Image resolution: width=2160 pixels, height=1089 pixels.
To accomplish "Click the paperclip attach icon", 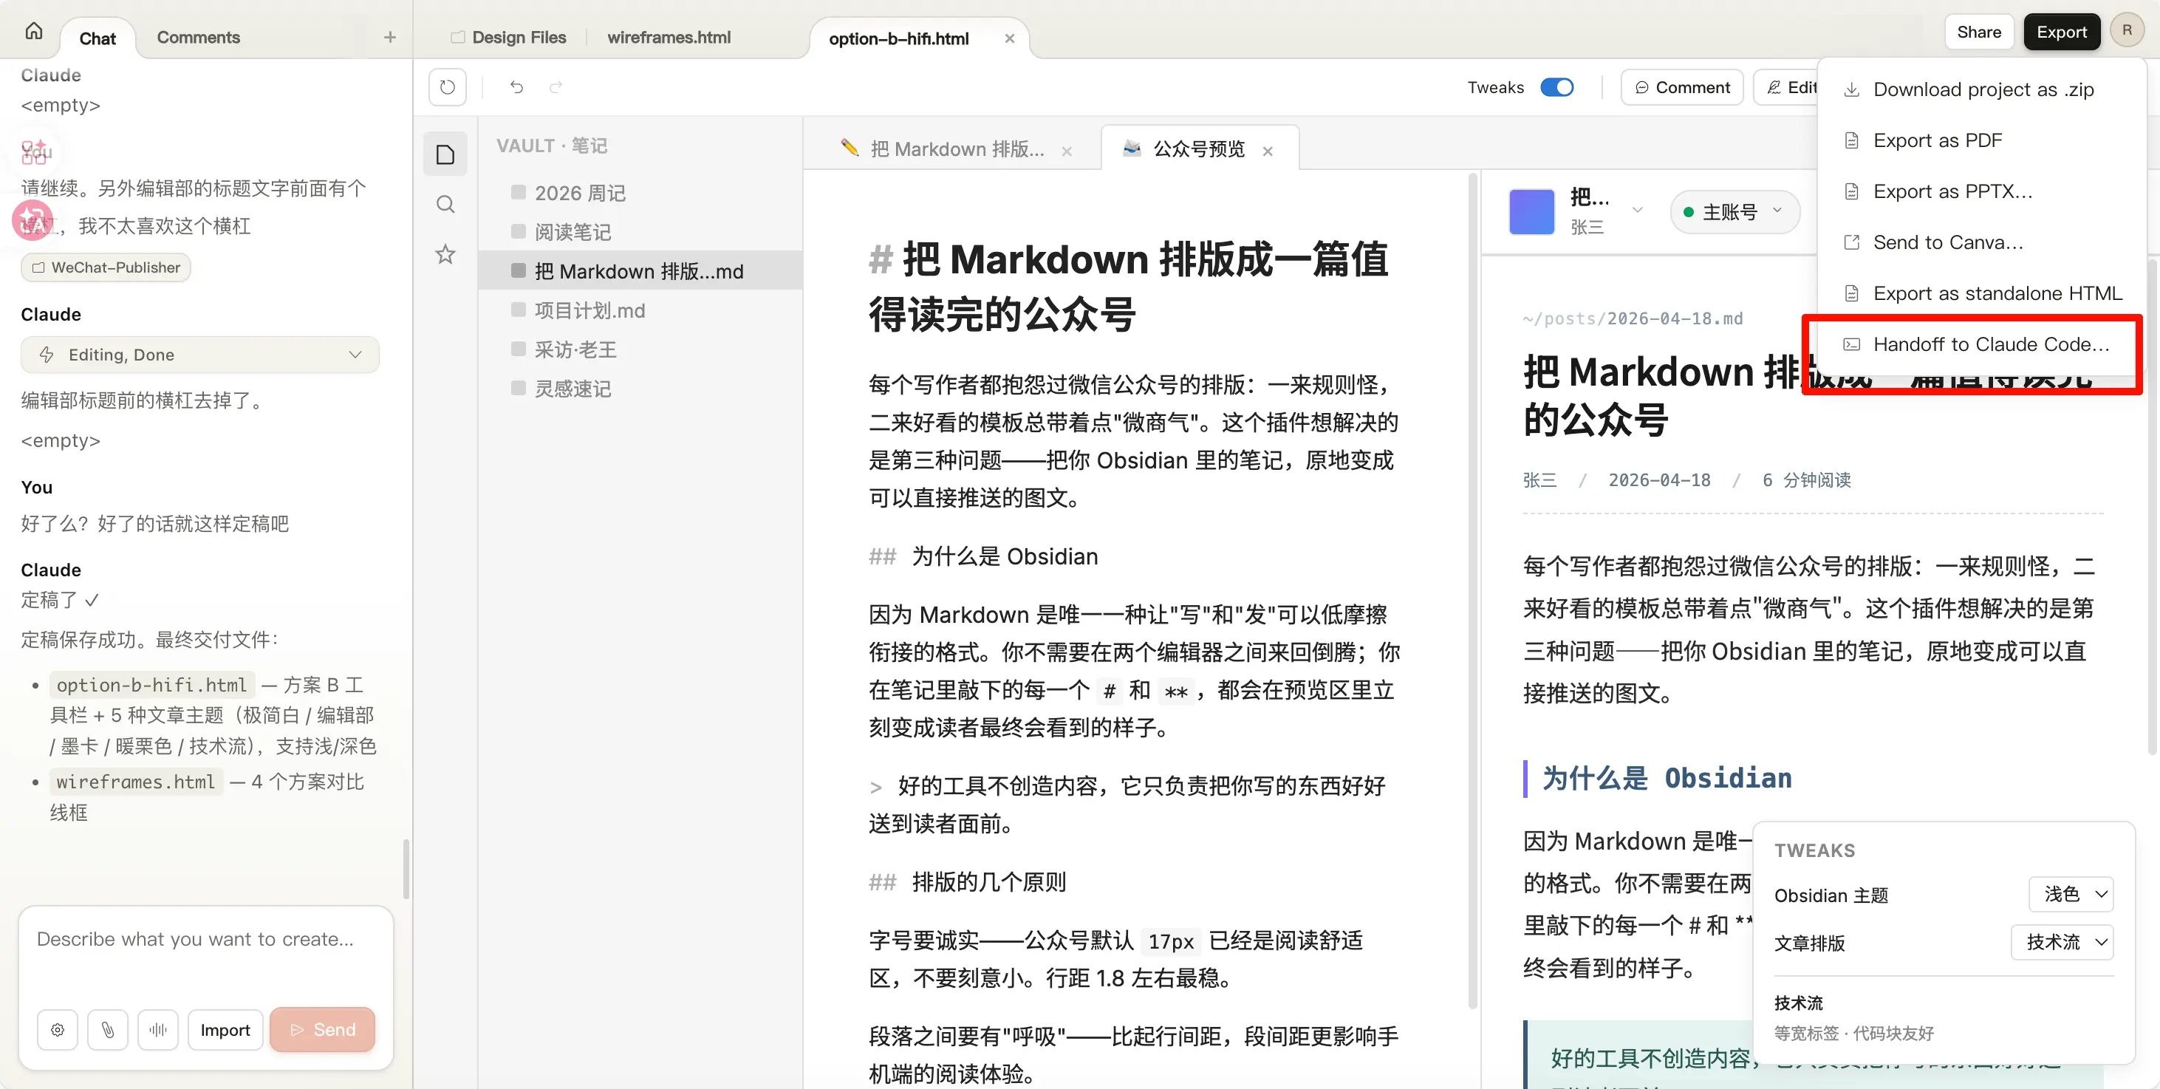I will pyautogui.click(x=107, y=1029).
